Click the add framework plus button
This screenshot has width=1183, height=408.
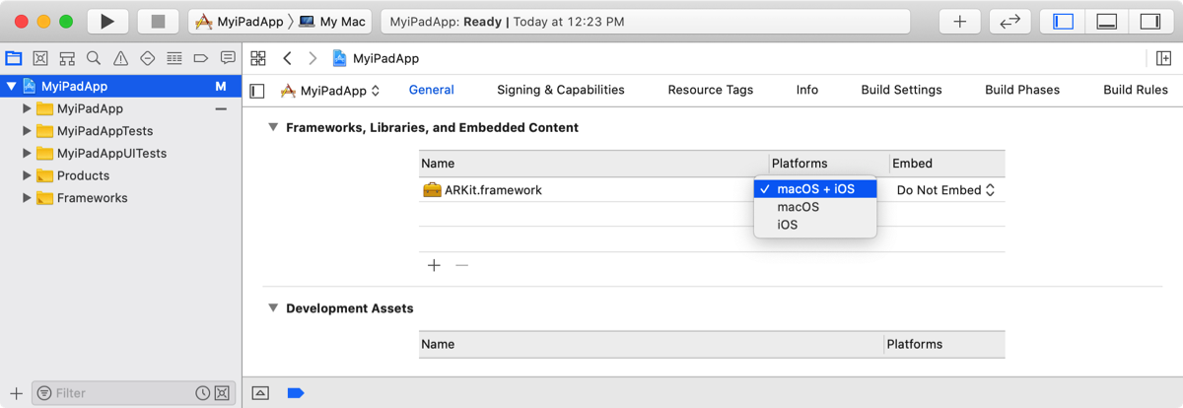(434, 265)
